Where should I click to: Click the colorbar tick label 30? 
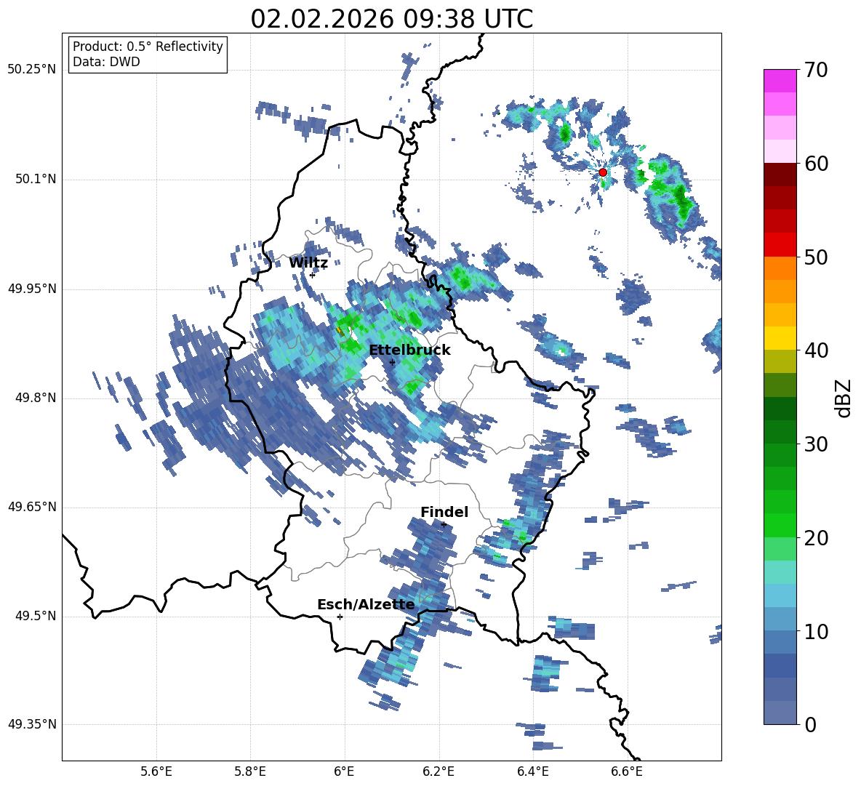point(817,444)
